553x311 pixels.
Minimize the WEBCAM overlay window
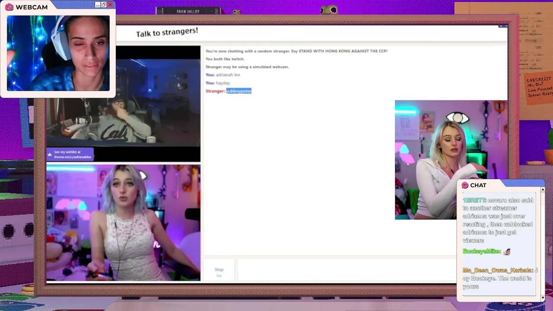click(98, 4)
